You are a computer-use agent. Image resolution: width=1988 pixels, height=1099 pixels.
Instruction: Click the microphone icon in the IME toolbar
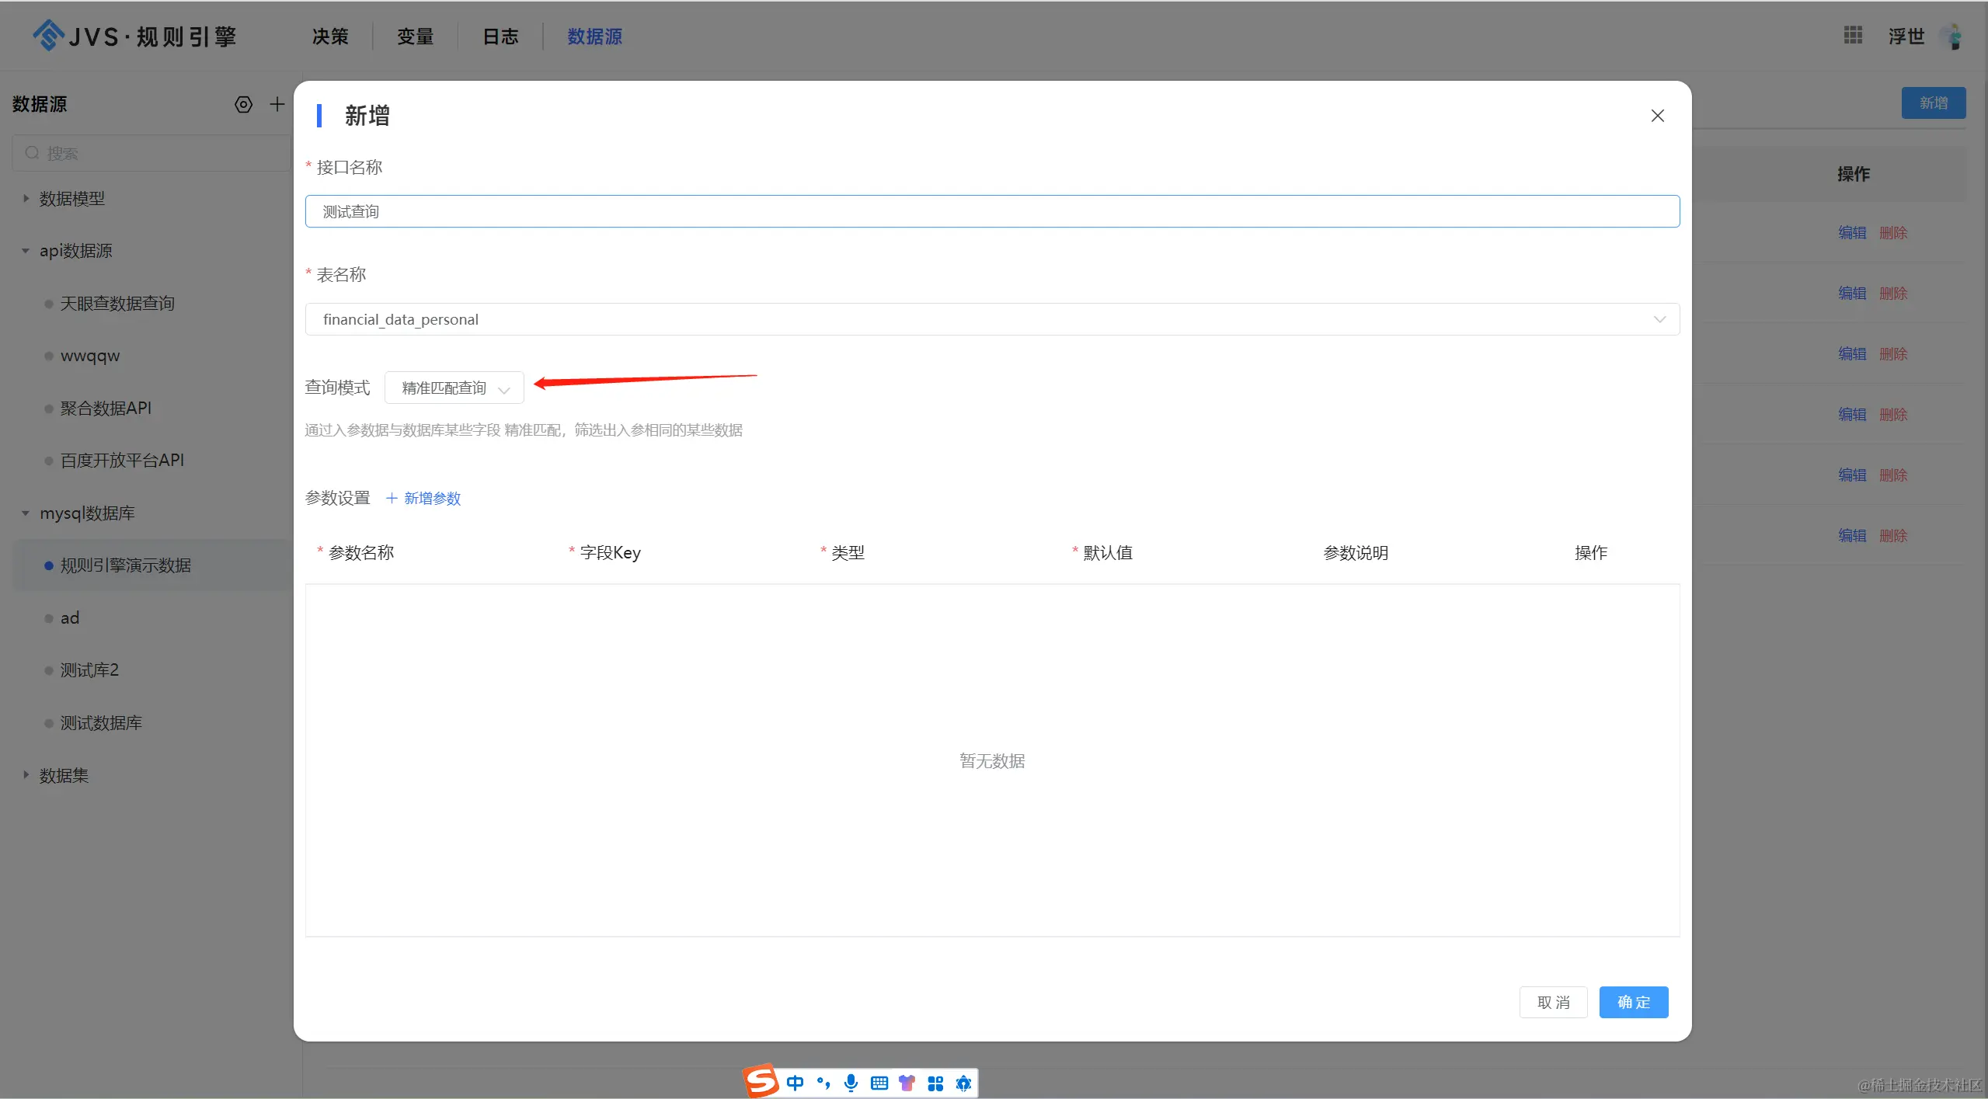851,1083
